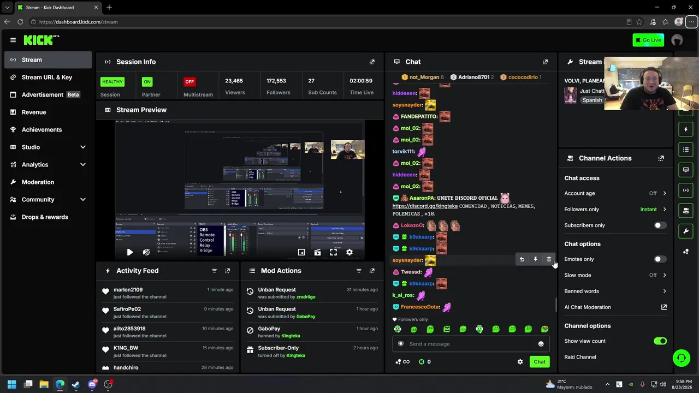Open the green support headset button

[x=681, y=358]
